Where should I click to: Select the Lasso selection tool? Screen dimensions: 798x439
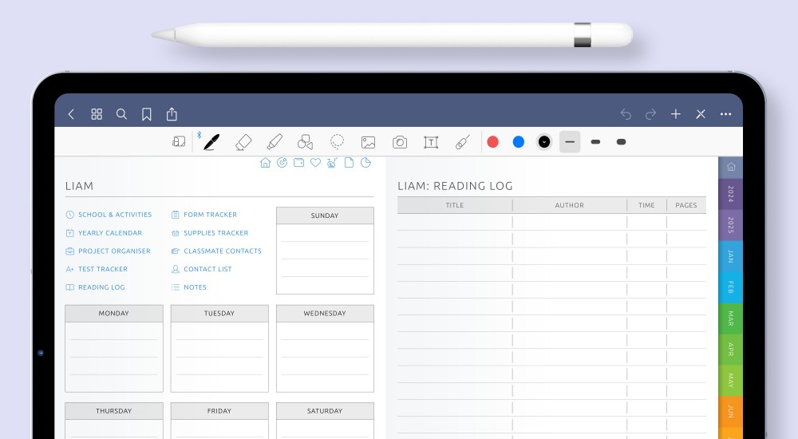(337, 141)
